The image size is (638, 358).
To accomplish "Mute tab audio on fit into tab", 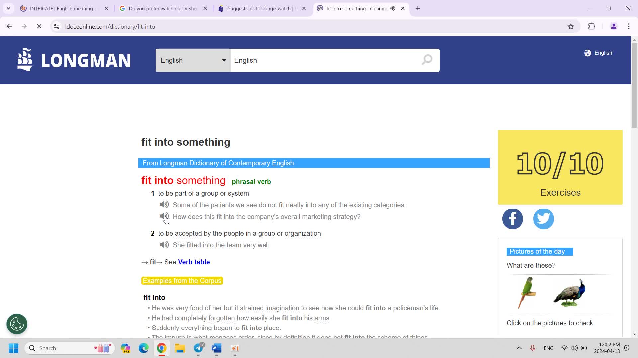I will click(393, 8).
